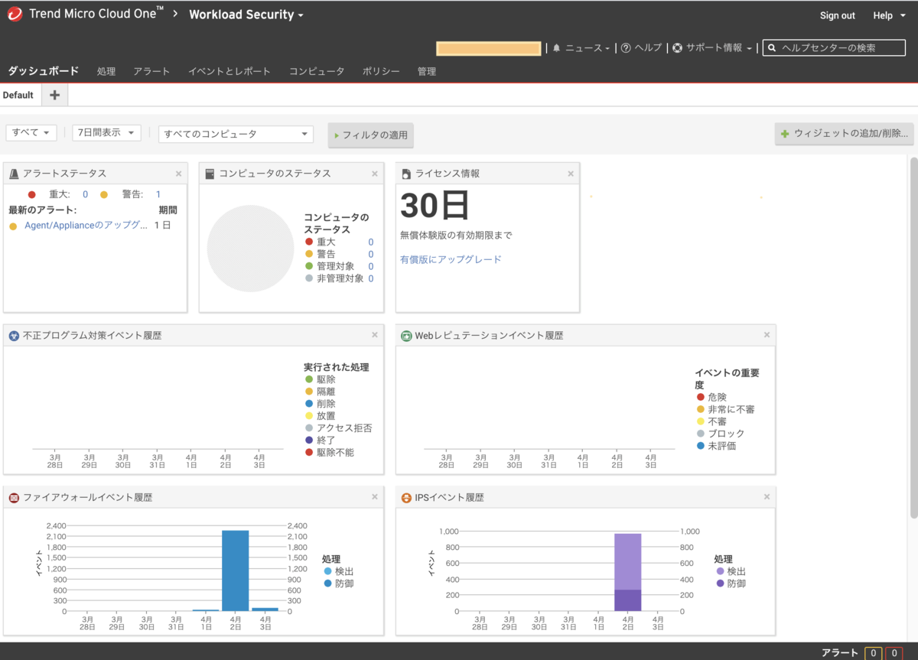This screenshot has width=918, height=660.
Task: Open the 有償版にアップグレード link
Action: pos(451,259)
